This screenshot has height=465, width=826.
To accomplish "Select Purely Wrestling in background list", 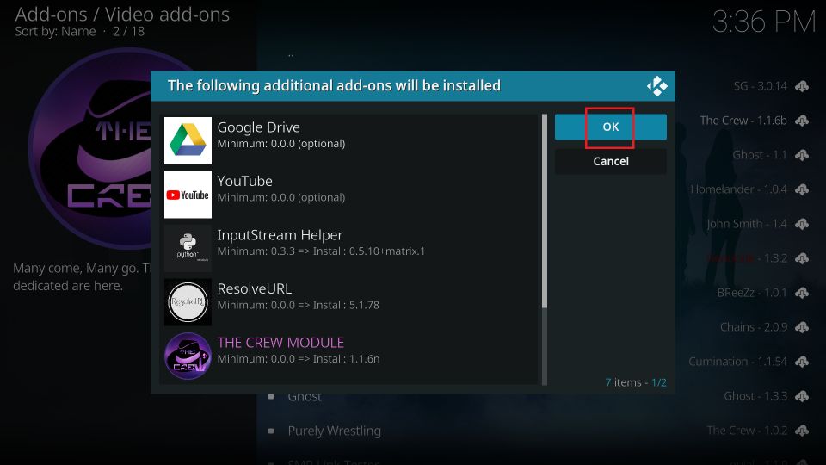I will click(334, 431).
